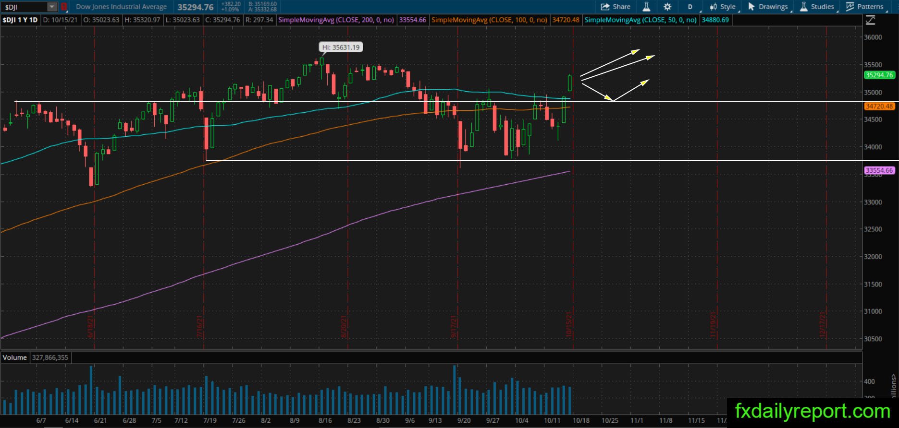Viewport: 899px width, 428px height.
Task: Click the D: 10/15/21 date value
Action: pyautogui.click(x=61, y=20)
